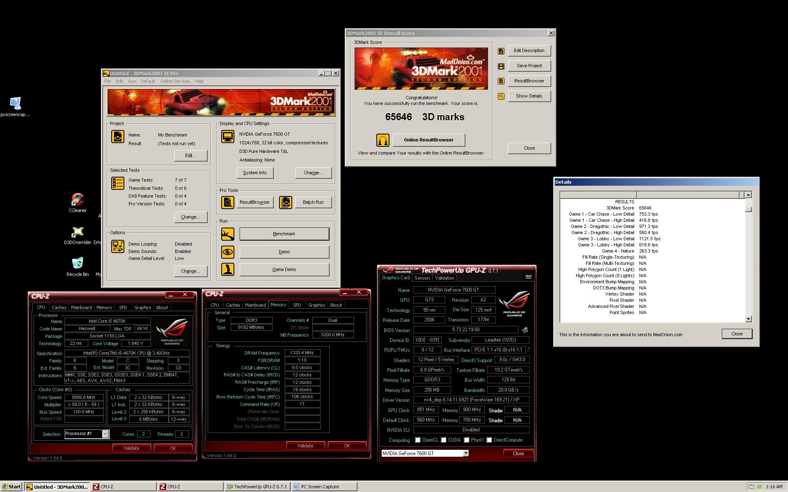Click the Batch Run button

click(313, 203)
